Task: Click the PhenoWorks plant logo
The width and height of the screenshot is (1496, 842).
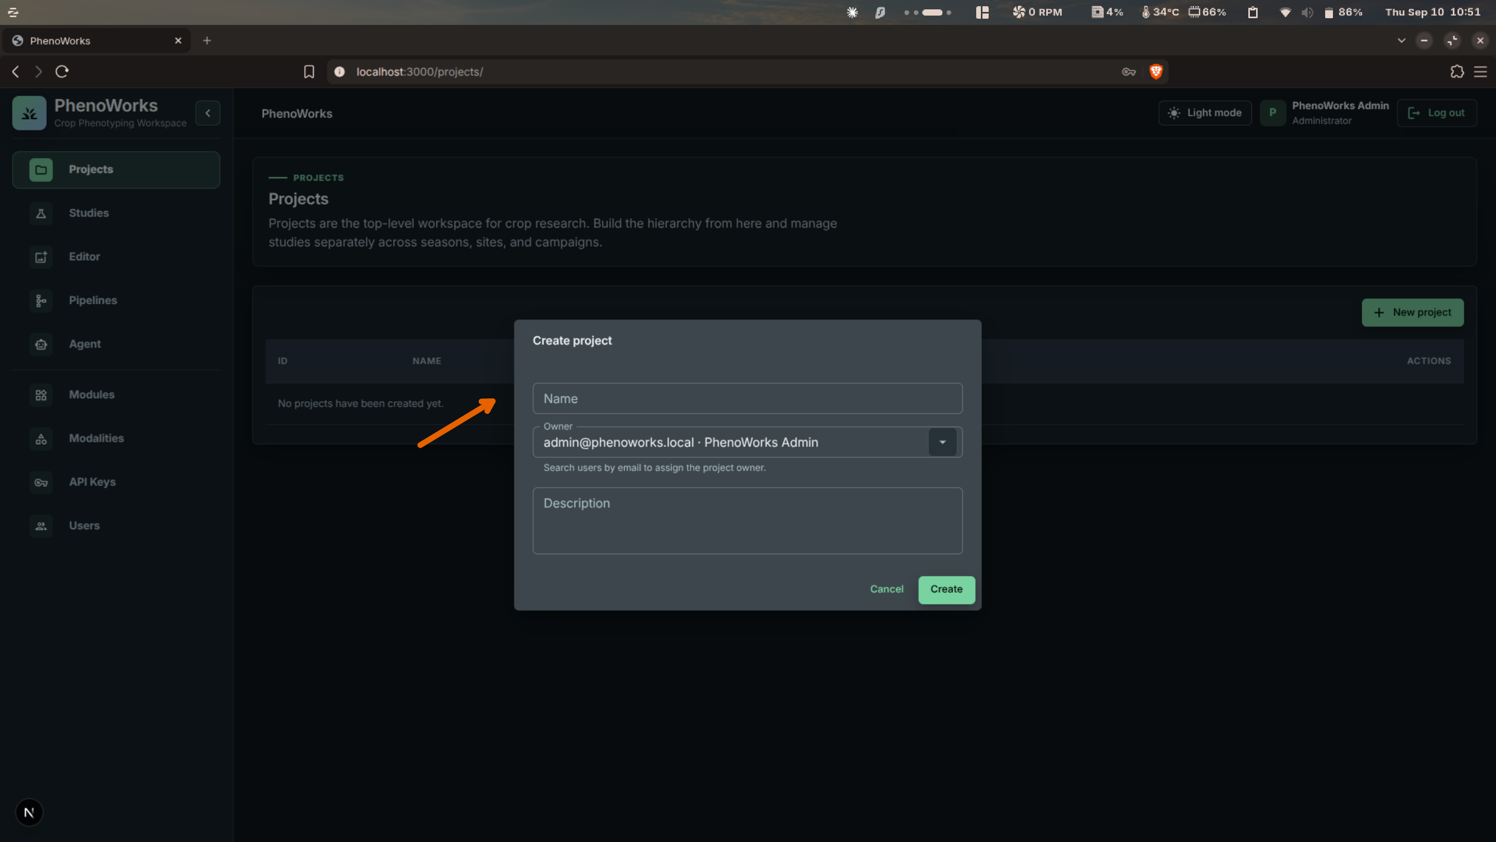Action: pyautogui.click(x=29, y=113)
